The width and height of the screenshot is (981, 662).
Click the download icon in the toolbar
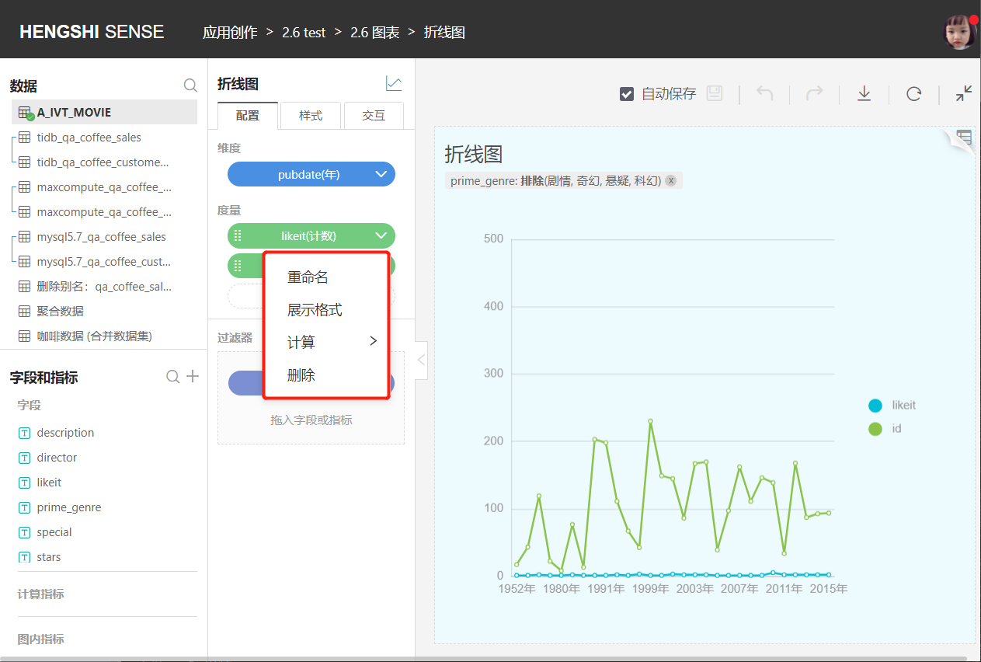864,94
